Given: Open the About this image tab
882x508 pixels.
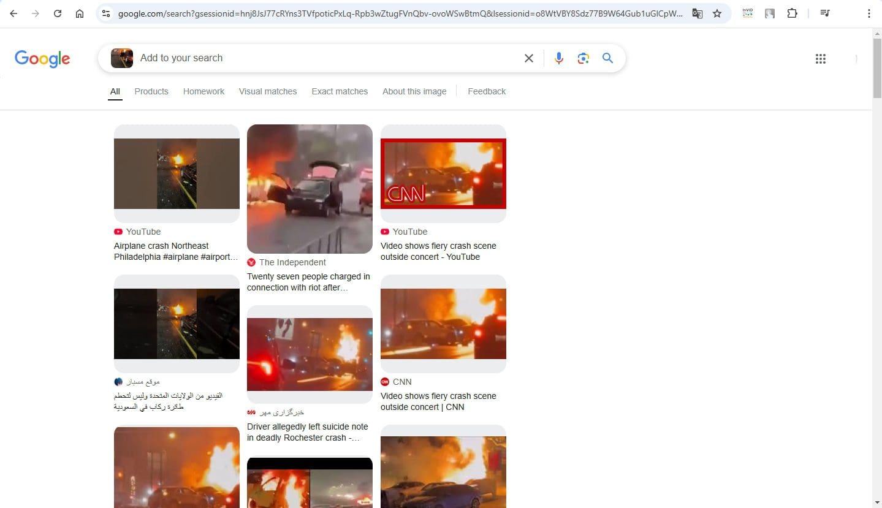Looking at the screenshot, I should click(414, 91).
